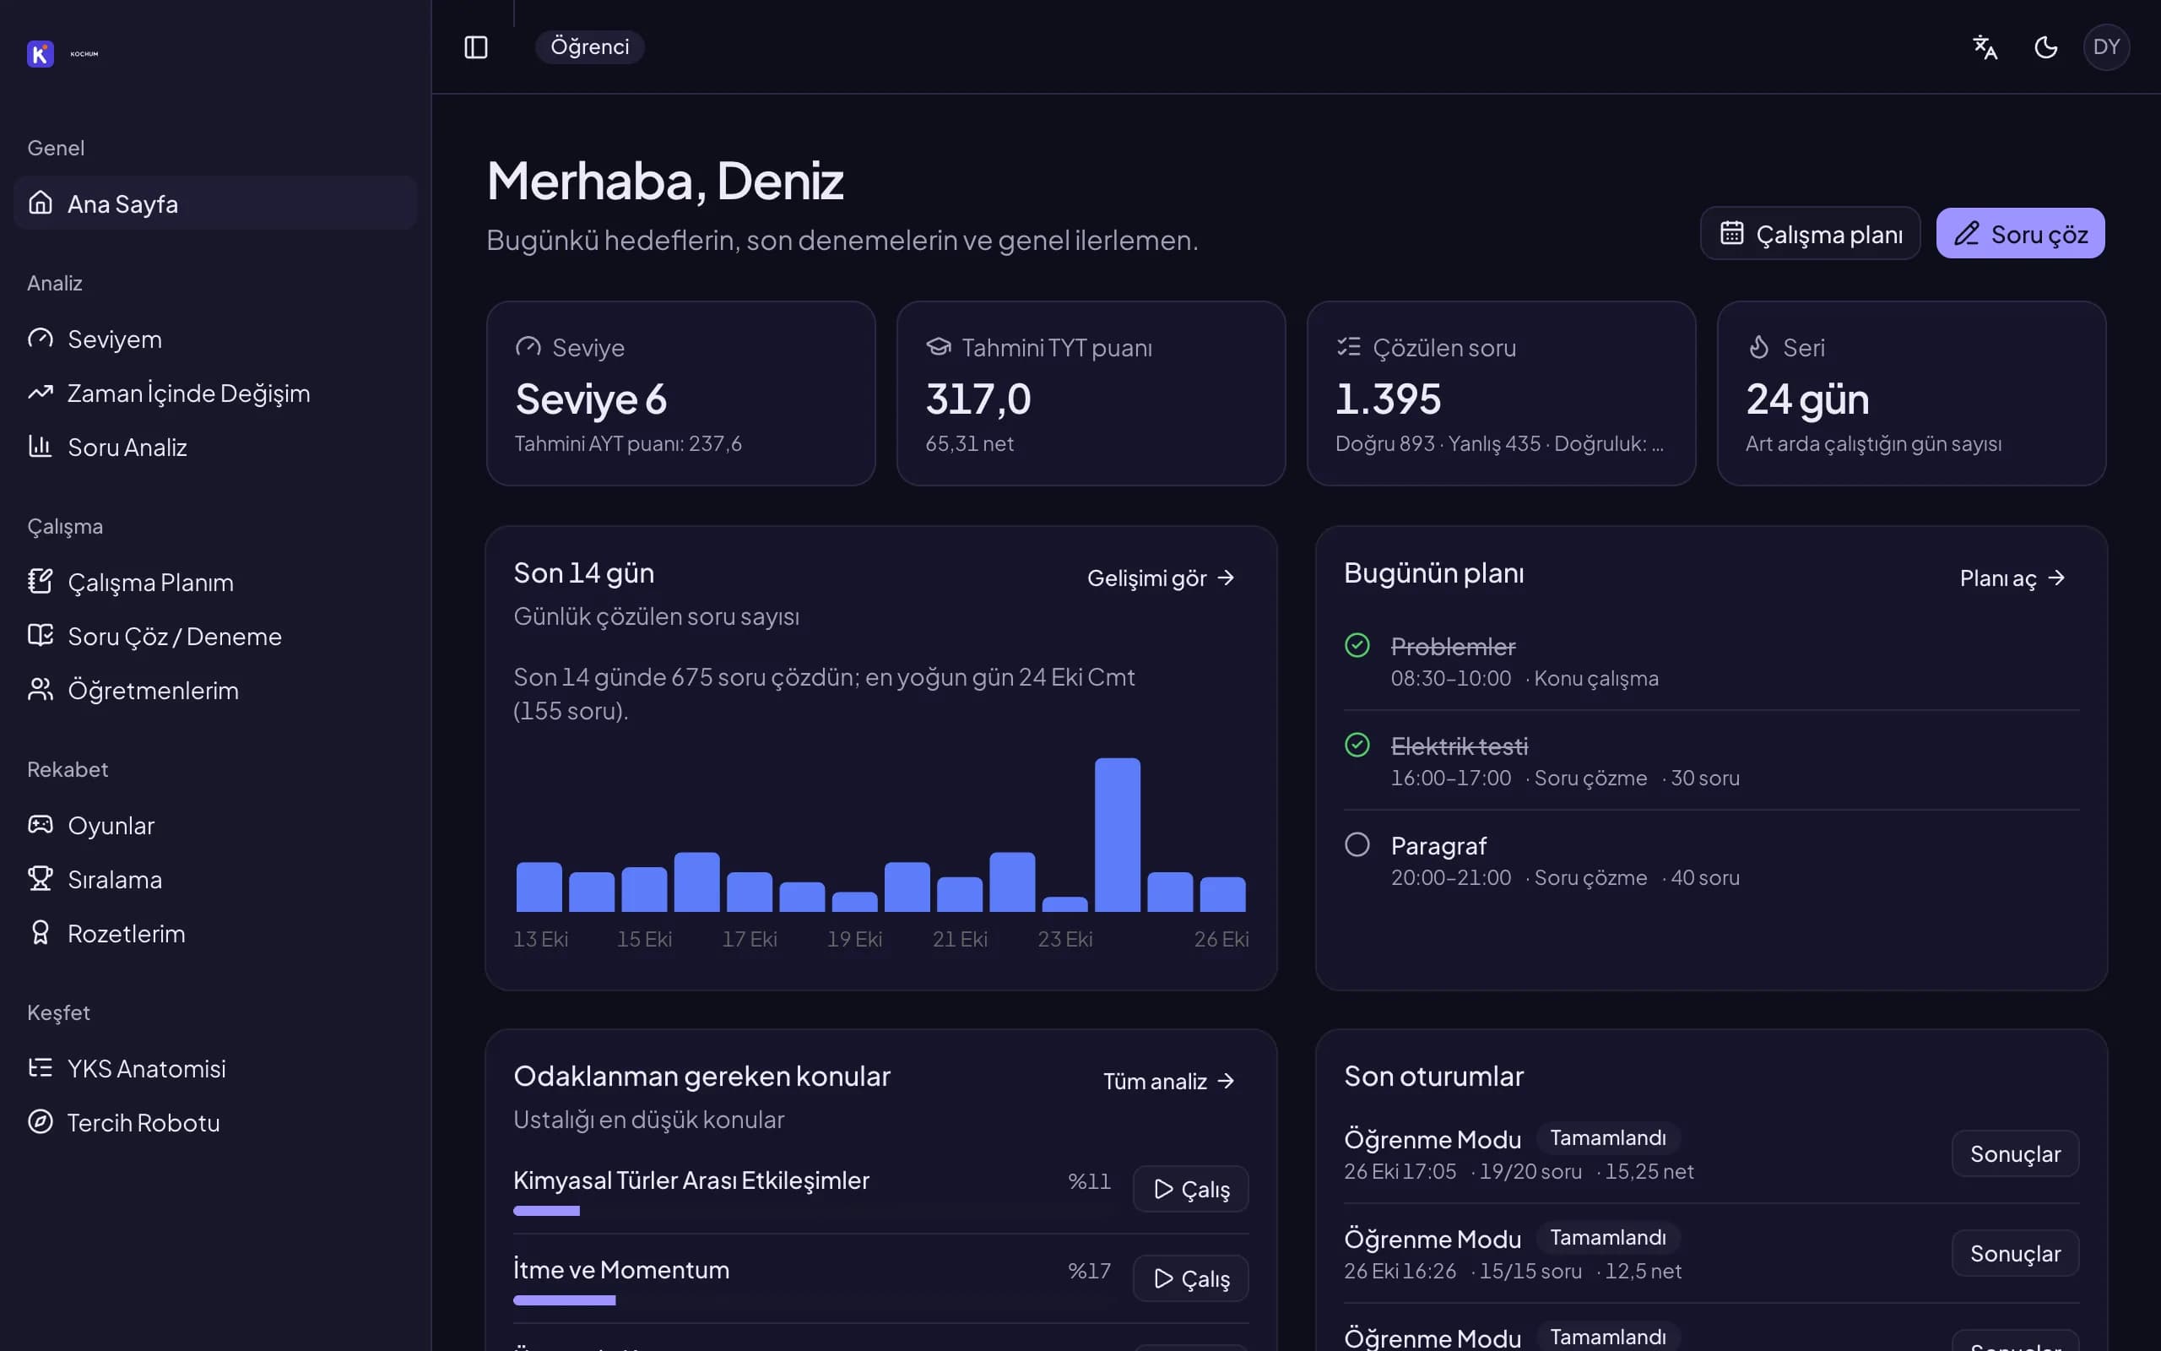
Task: Click the tallest bar in the chart
Action: (x=1117, y=834)
